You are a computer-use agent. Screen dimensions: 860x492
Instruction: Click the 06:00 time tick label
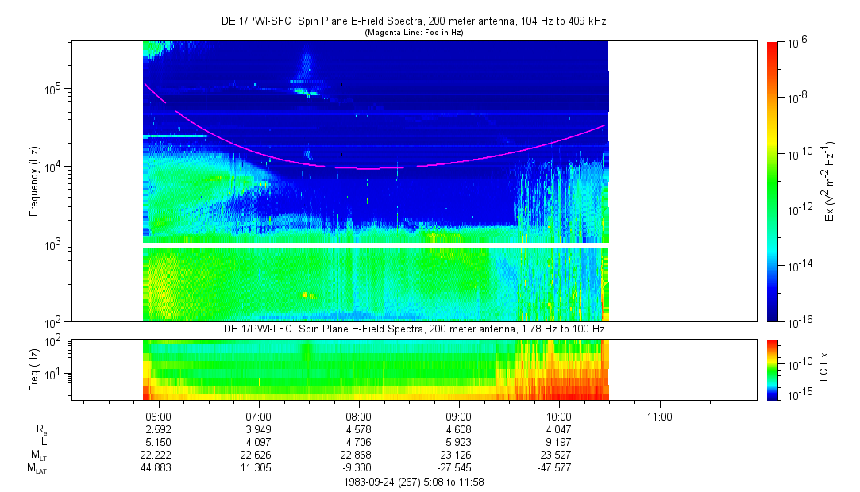point(158,417)
